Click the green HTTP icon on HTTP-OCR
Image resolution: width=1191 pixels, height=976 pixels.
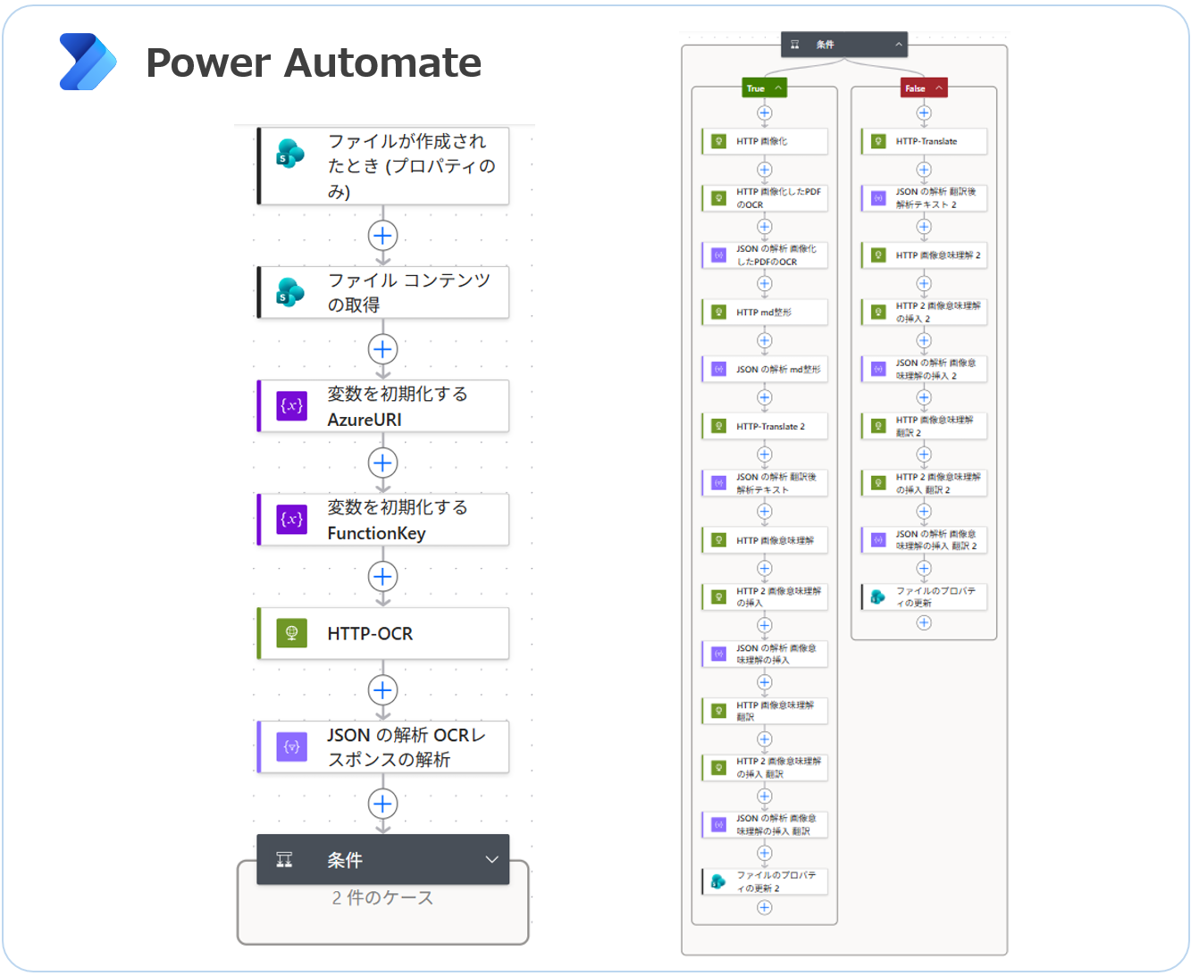[x=291, y=633]
